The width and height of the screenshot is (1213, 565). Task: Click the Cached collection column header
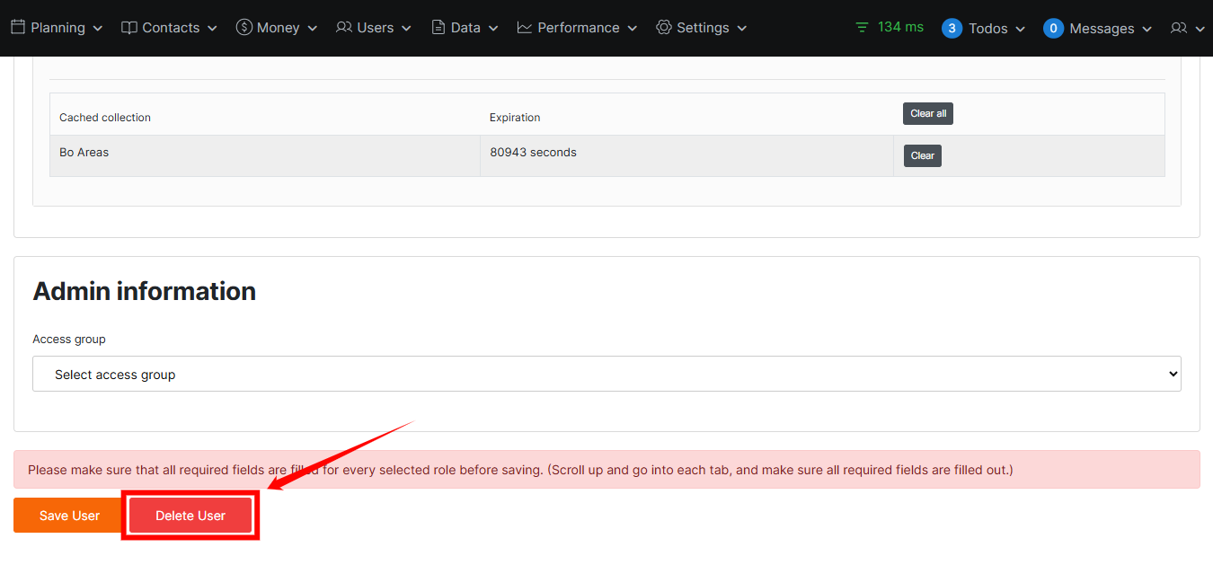(105, 118)
